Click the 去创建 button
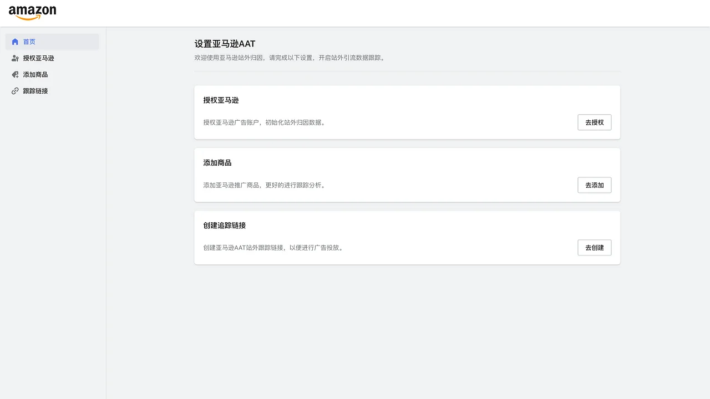 click(x=595, y=248)
